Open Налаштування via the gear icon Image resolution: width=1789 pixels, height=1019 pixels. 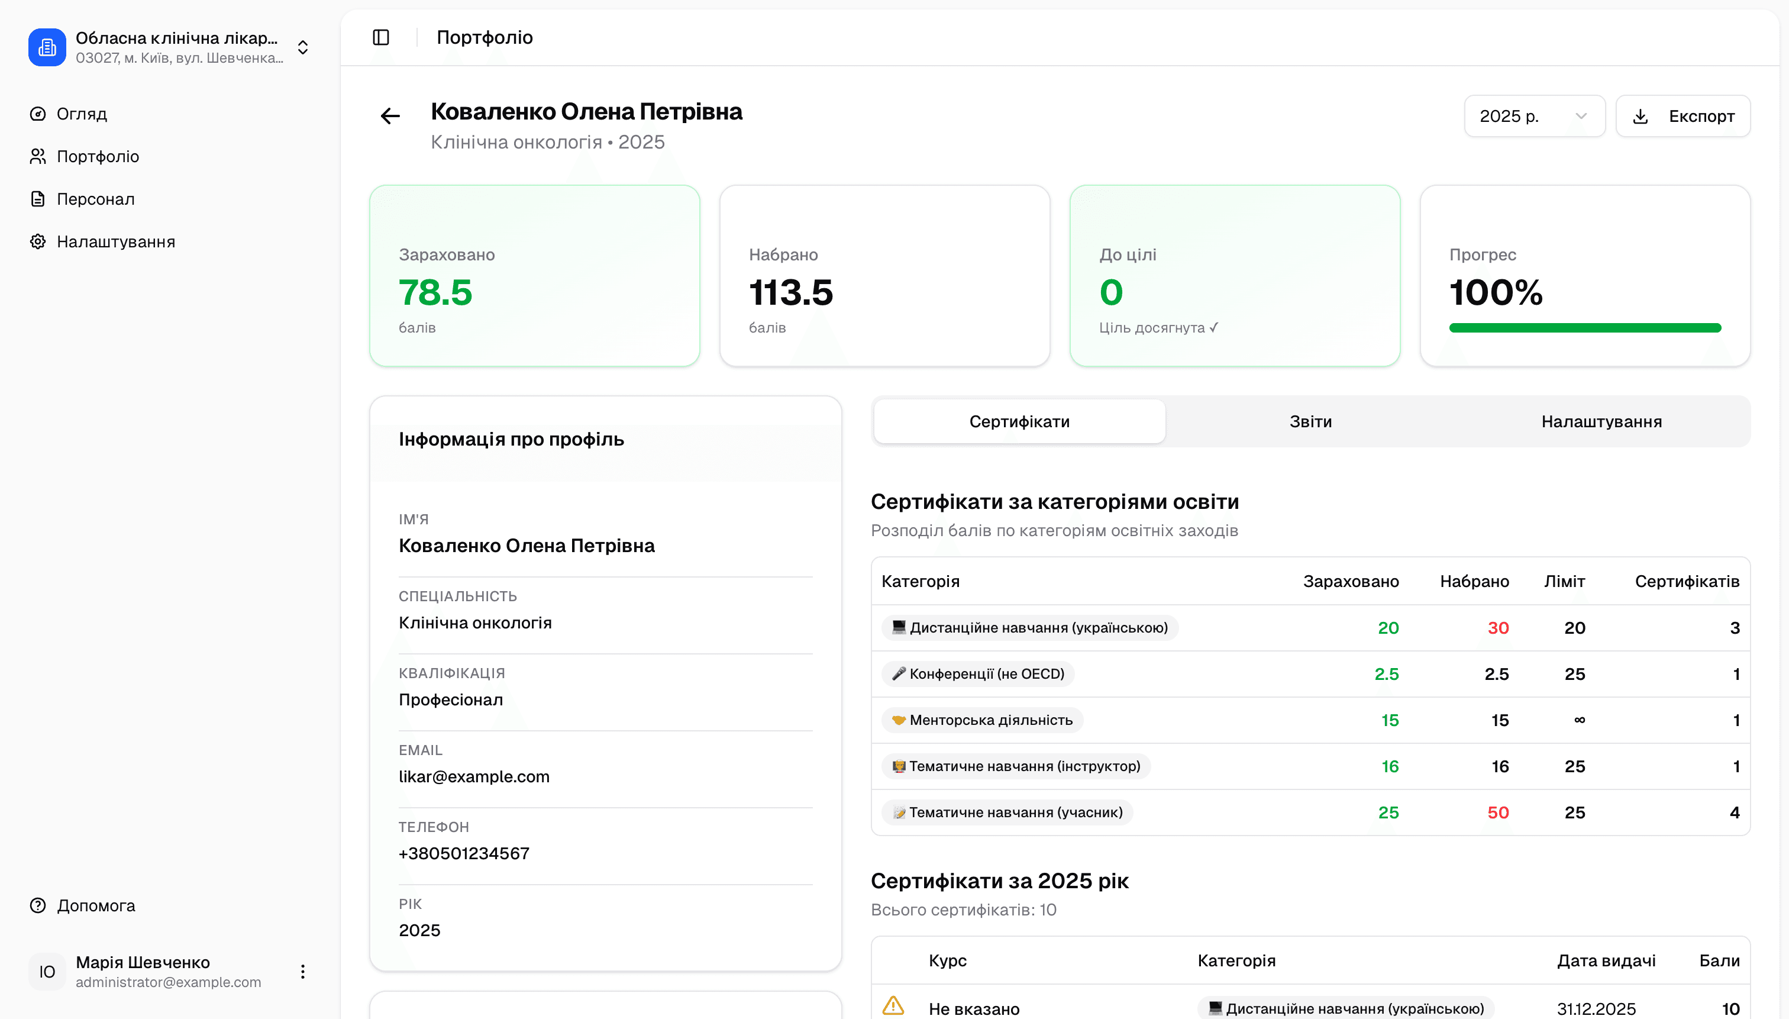[38, 241]
